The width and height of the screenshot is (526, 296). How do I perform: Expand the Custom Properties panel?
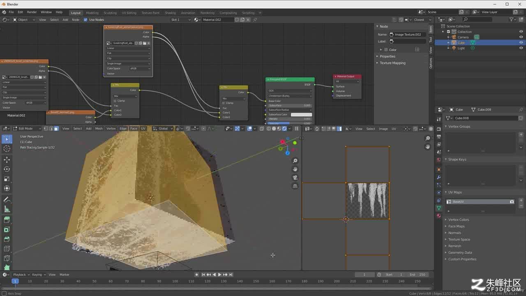462,259
